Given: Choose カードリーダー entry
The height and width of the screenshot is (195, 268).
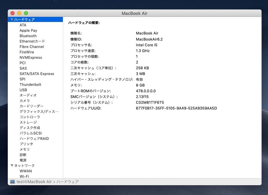Looking at the screenshot, I should click(31, 106).
